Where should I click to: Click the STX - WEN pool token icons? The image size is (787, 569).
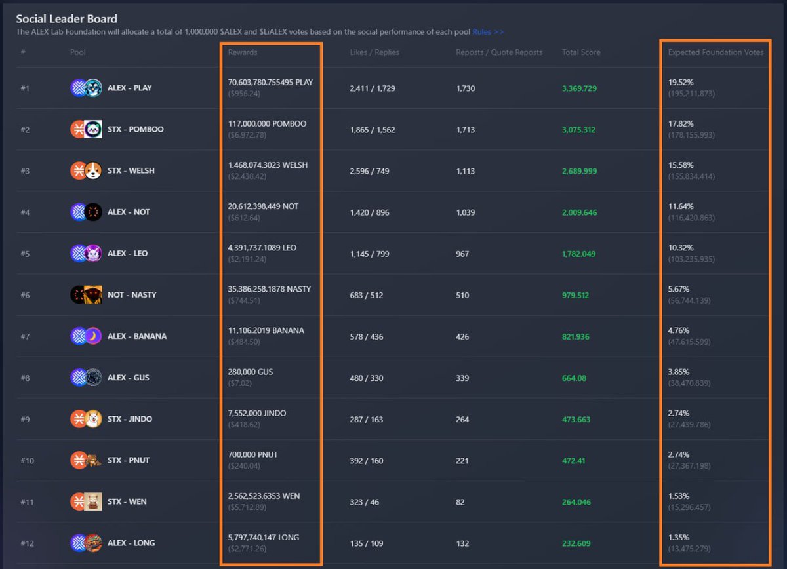(86, 501)
